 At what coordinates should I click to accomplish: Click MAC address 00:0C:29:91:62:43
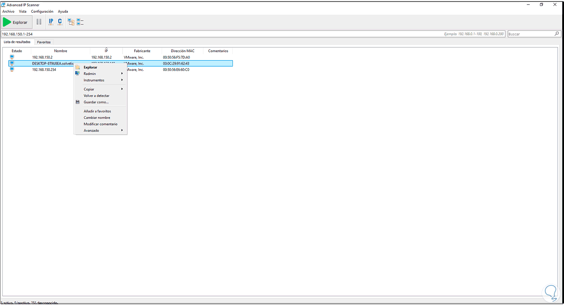(x=176, y=64)
